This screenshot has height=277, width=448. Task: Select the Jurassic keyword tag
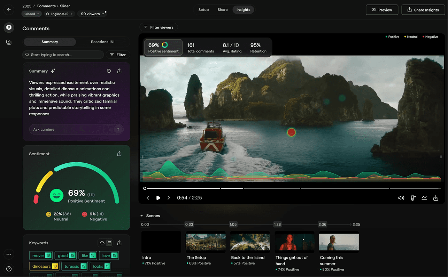coord(75,266)
